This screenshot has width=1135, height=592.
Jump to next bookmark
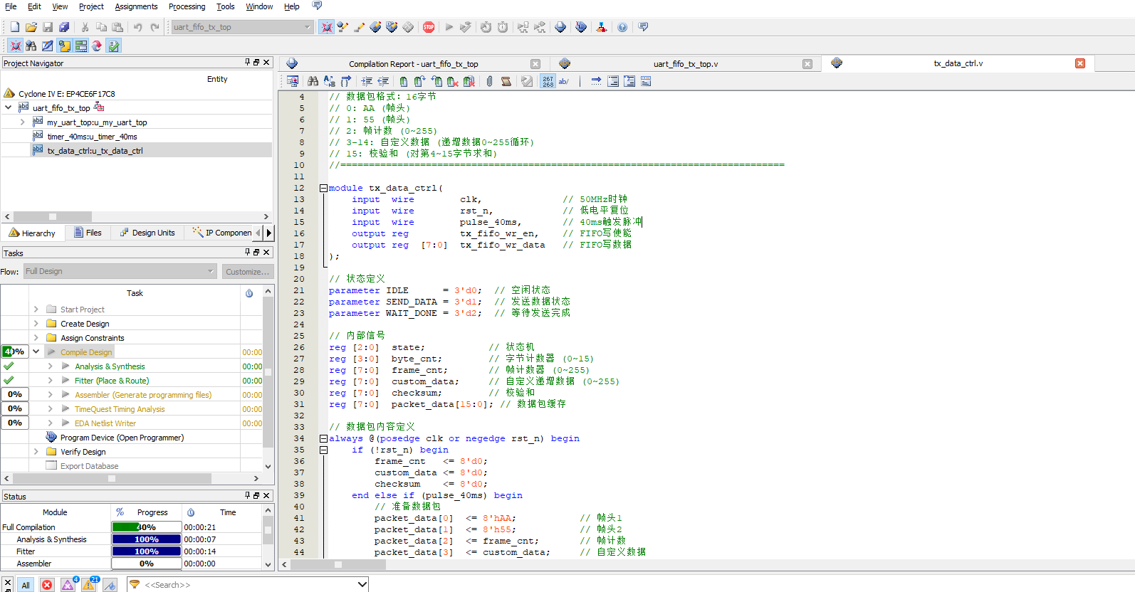click(x=420, y=81)
